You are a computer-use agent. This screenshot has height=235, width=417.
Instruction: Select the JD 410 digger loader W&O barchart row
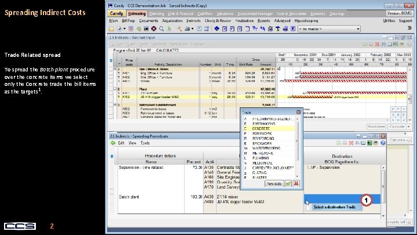click(196, 97)
